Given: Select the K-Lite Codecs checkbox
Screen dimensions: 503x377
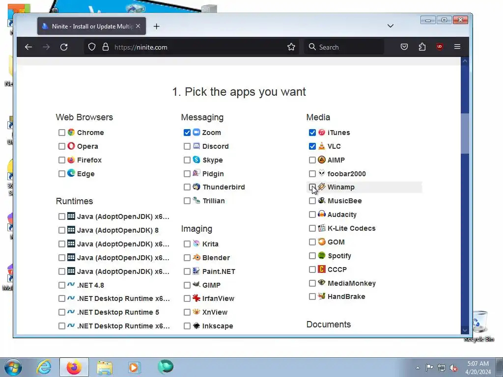Looking at the screenshot, I should pyautogui.click(x=312, y=228).
